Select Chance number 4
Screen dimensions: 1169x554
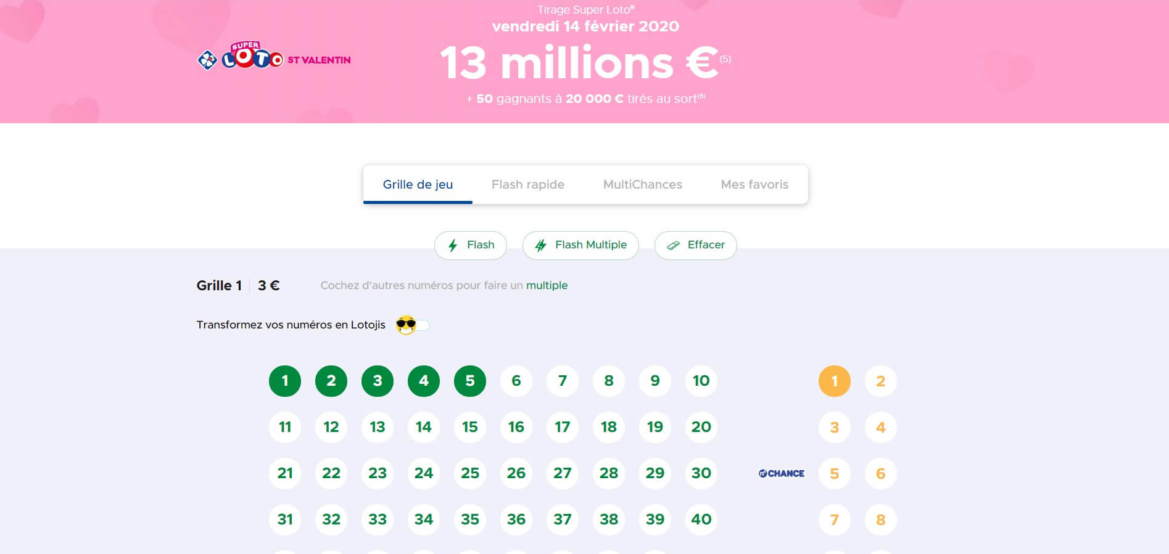tap(881, 427)
